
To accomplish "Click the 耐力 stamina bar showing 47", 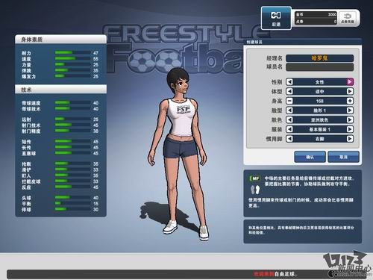I will (72, 53).
